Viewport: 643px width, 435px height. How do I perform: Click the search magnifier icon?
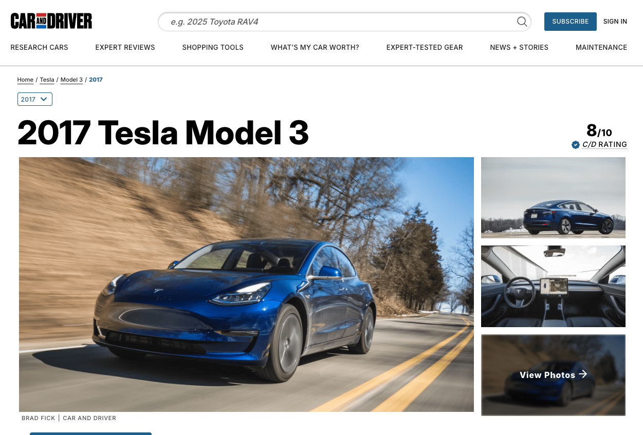[522, 22]
